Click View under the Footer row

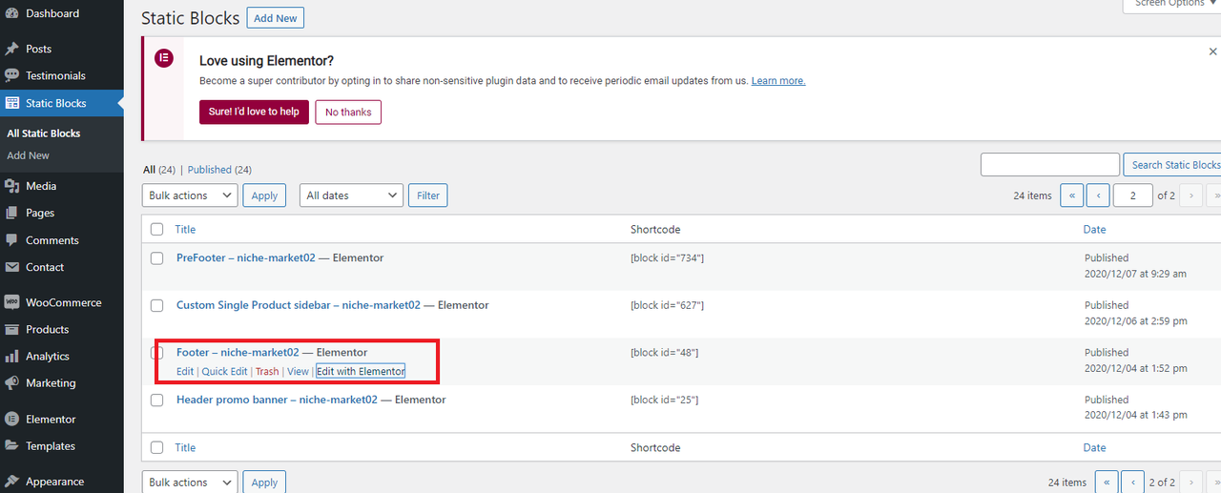pyautogui.click(x=298, y=371)
